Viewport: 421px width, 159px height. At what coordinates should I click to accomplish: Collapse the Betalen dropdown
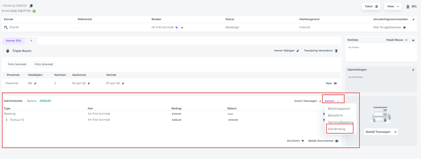tap(332, 101)
